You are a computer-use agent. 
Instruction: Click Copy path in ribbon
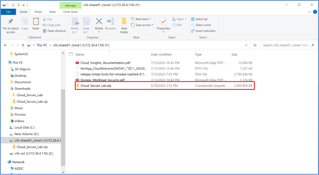(52, 25)
